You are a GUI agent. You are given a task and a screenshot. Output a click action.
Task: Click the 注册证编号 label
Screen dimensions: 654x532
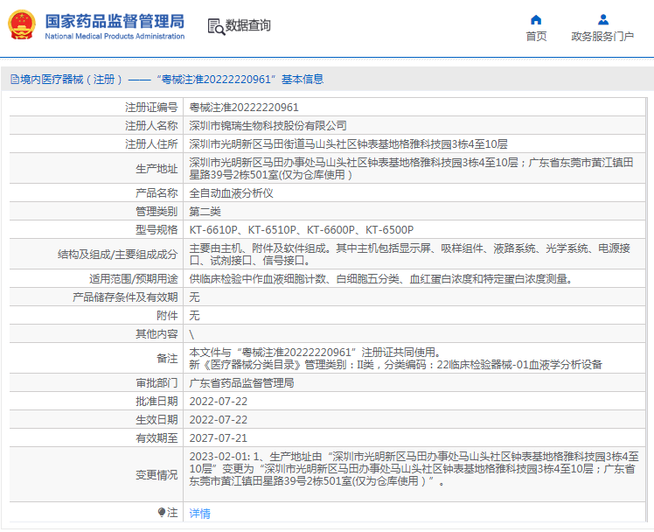click(151, 108)
